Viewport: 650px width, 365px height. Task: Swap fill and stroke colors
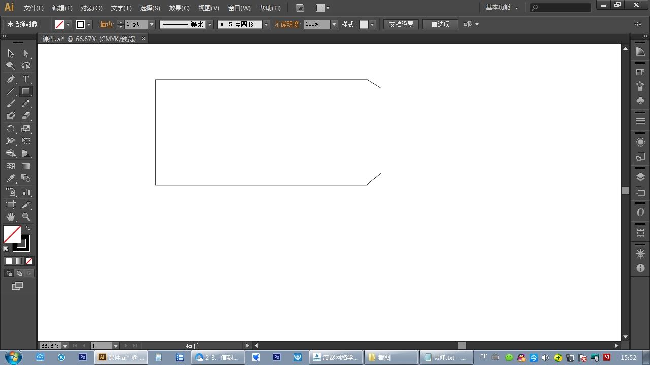(x=28, y=229)
